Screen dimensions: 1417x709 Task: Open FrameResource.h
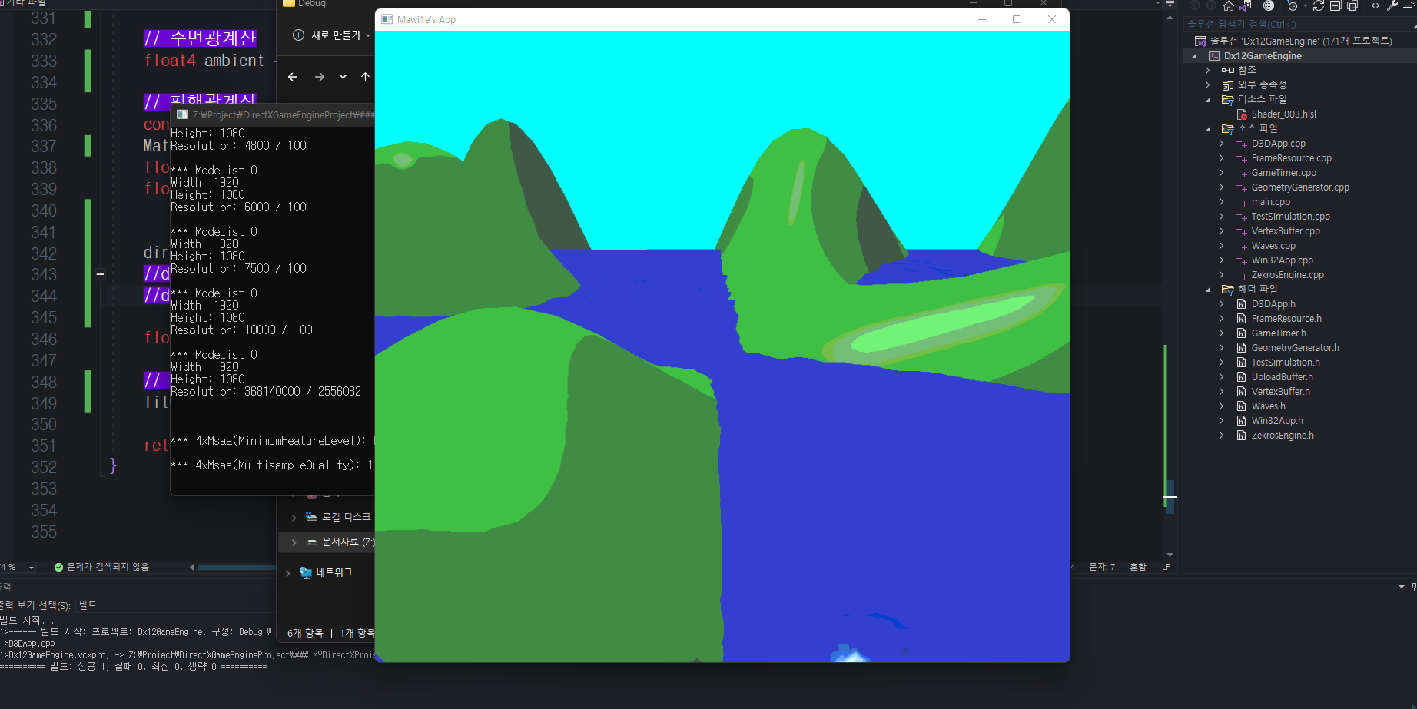tap(1286, 318)
